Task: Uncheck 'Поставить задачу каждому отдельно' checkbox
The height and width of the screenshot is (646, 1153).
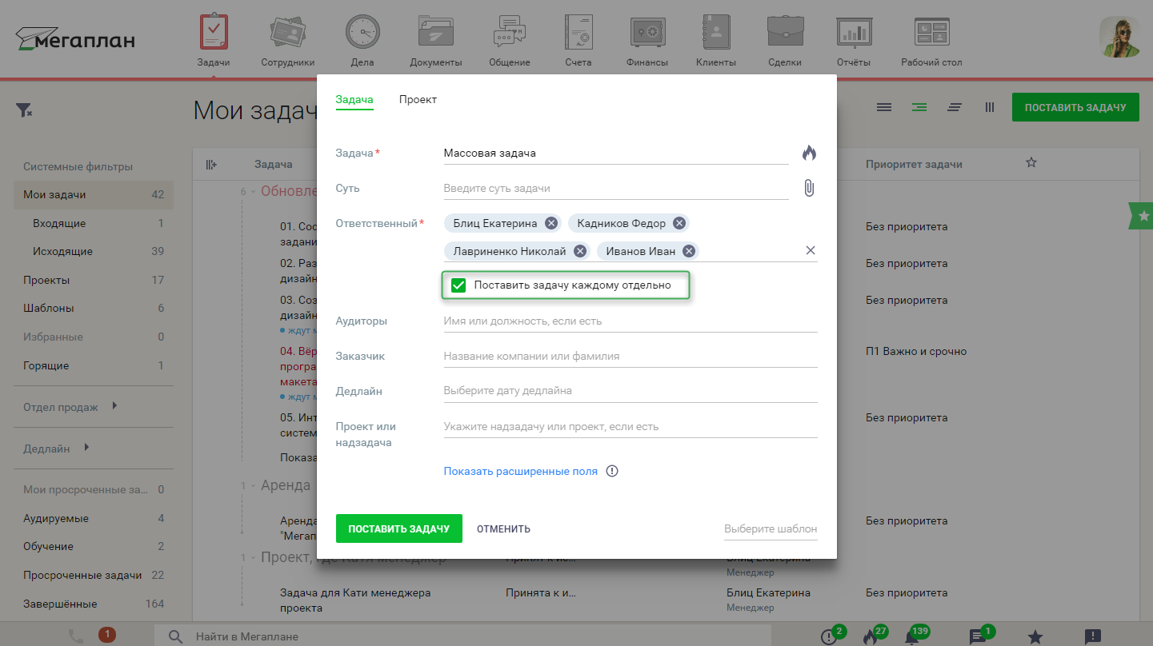Action: (x=458, y=285)
